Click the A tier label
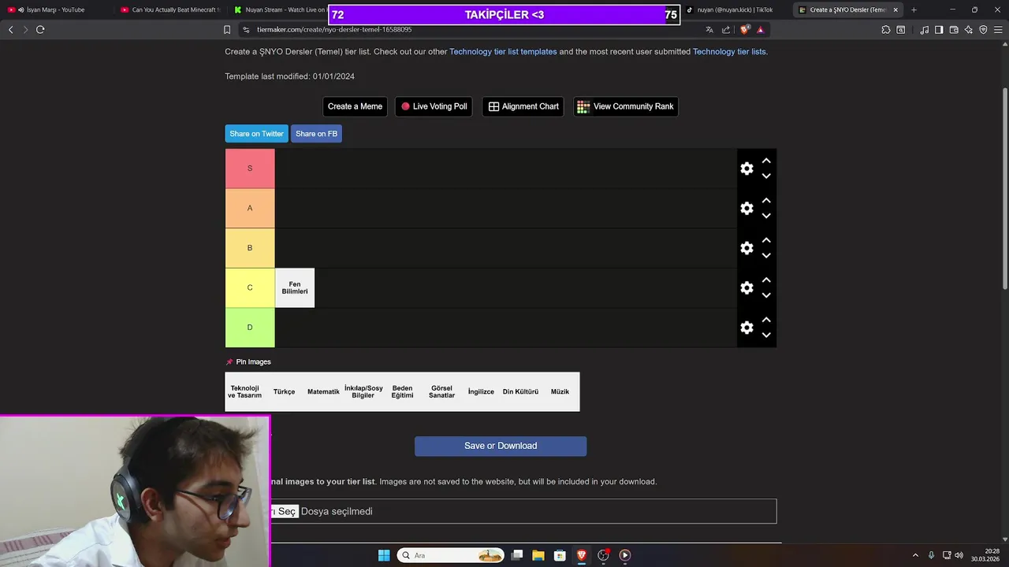Viewport: 1009px width, 567px height. click(250, 208)
